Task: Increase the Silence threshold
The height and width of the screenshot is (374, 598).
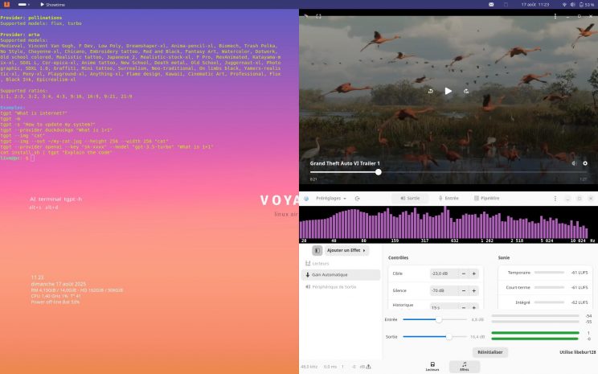Action: [474, 291]
